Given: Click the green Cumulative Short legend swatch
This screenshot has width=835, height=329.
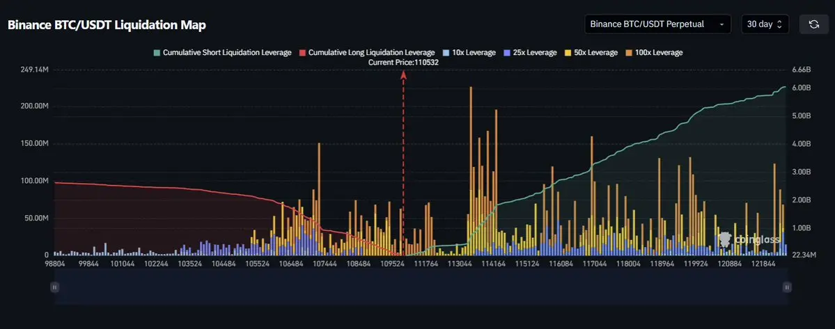Looking at the screenshot, I should pos(157,53).
